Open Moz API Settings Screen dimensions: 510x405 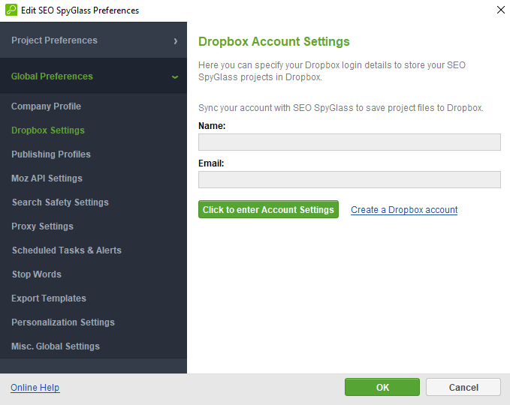coord(47,178)
